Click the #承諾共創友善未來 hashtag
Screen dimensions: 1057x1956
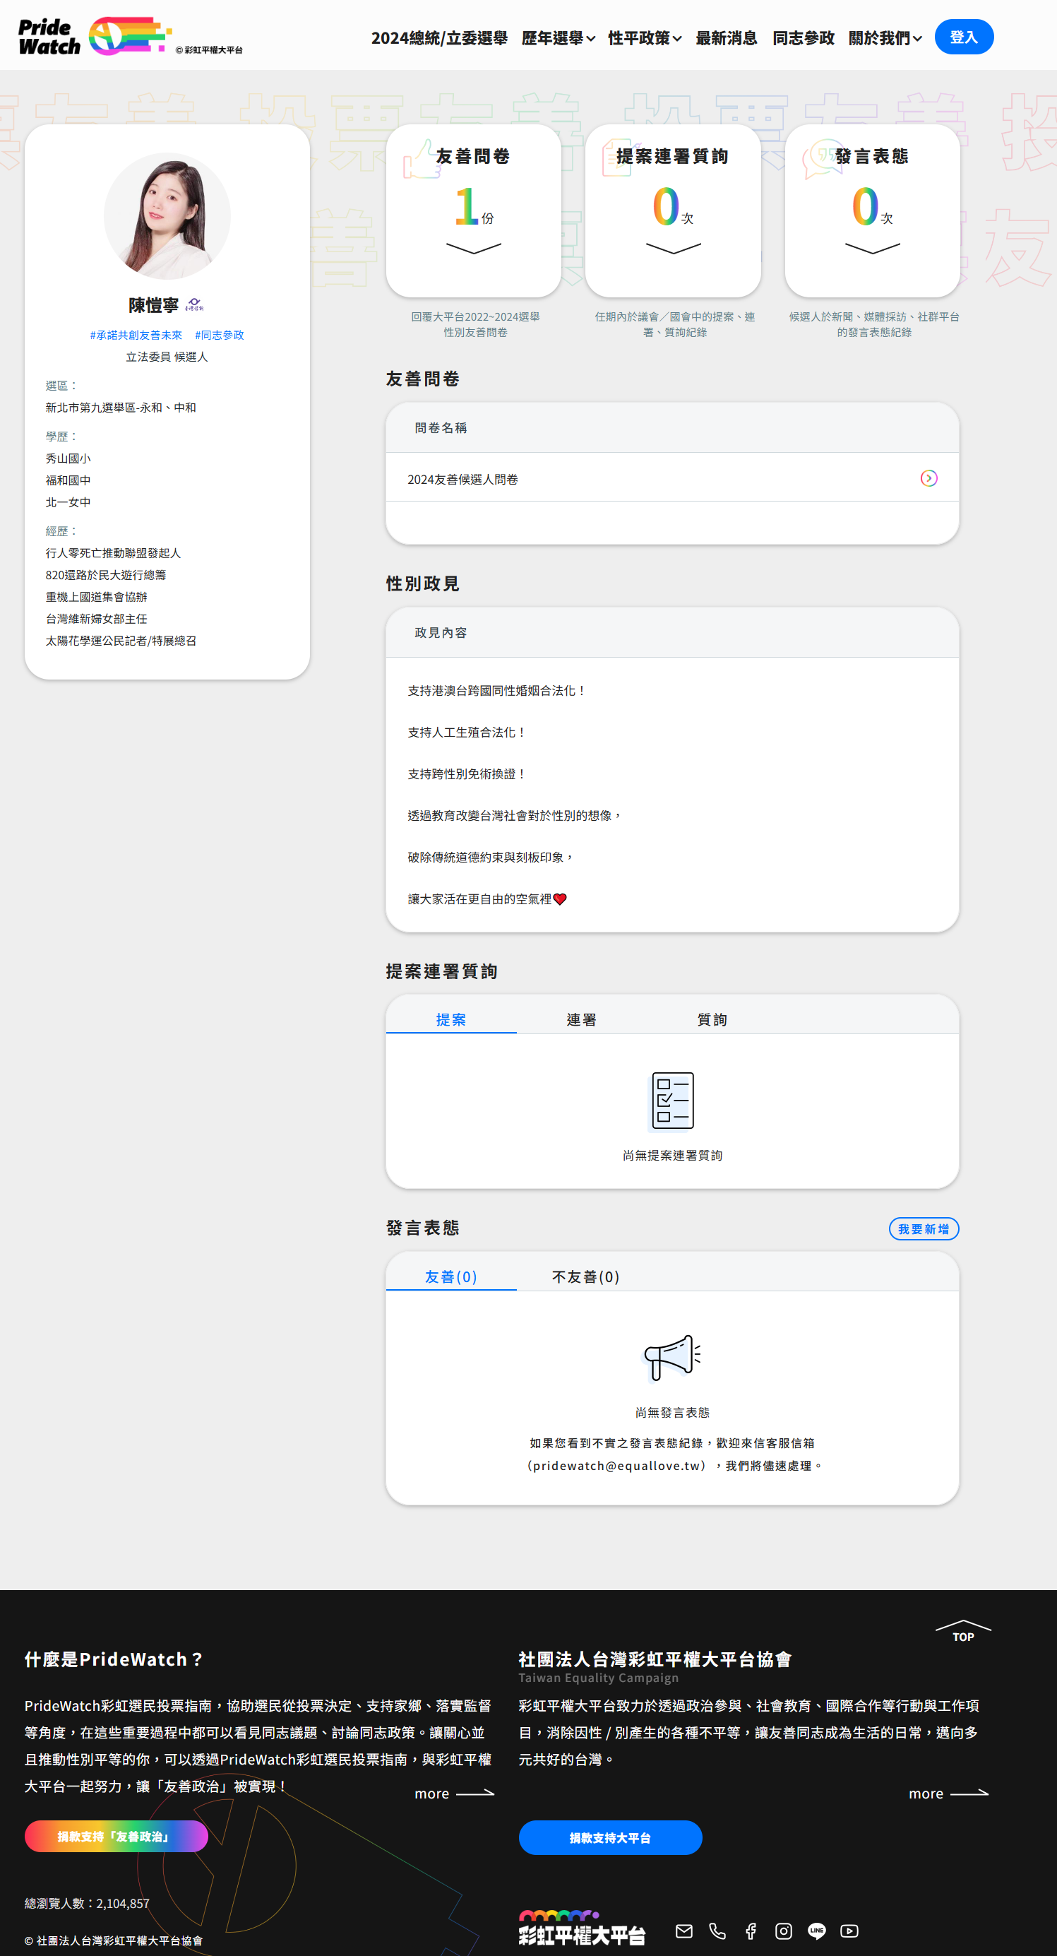coord(136,335)
